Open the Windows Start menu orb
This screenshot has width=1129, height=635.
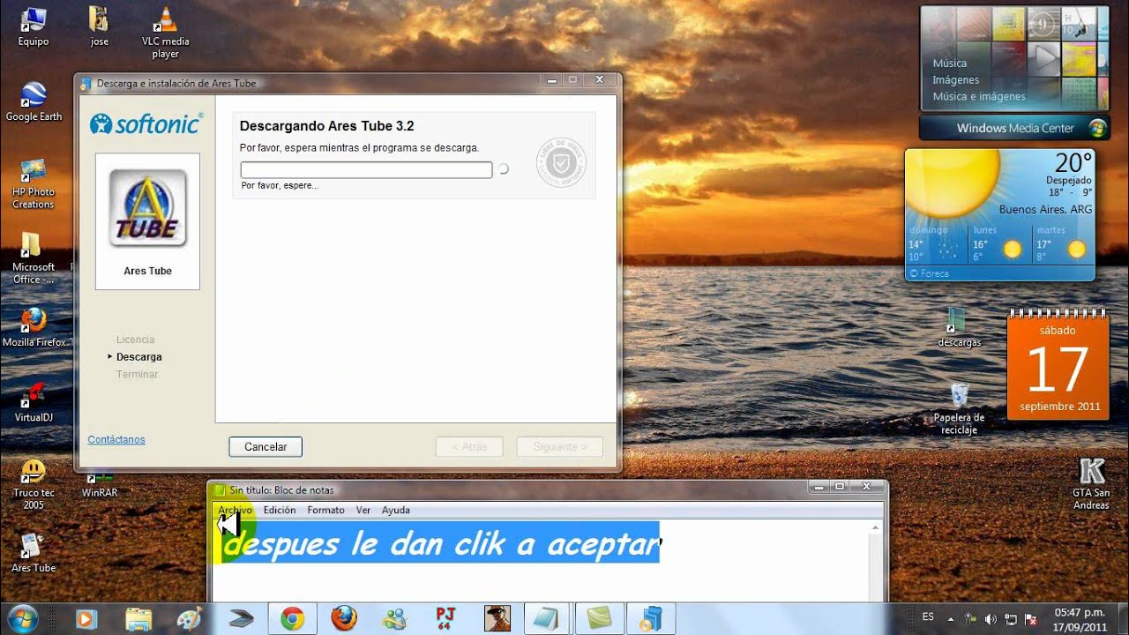point(22,617)
